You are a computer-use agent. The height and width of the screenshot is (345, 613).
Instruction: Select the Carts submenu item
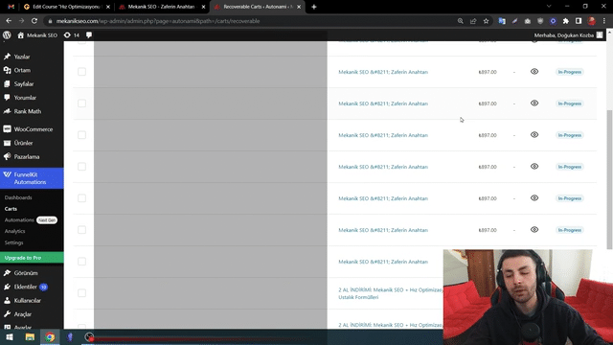pos(11,209)
